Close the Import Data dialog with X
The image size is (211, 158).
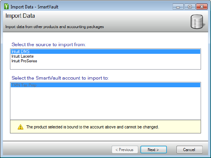click(x=202, y=7)
